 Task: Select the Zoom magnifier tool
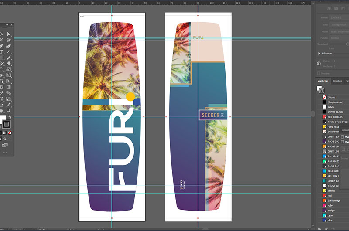(8, 111)
